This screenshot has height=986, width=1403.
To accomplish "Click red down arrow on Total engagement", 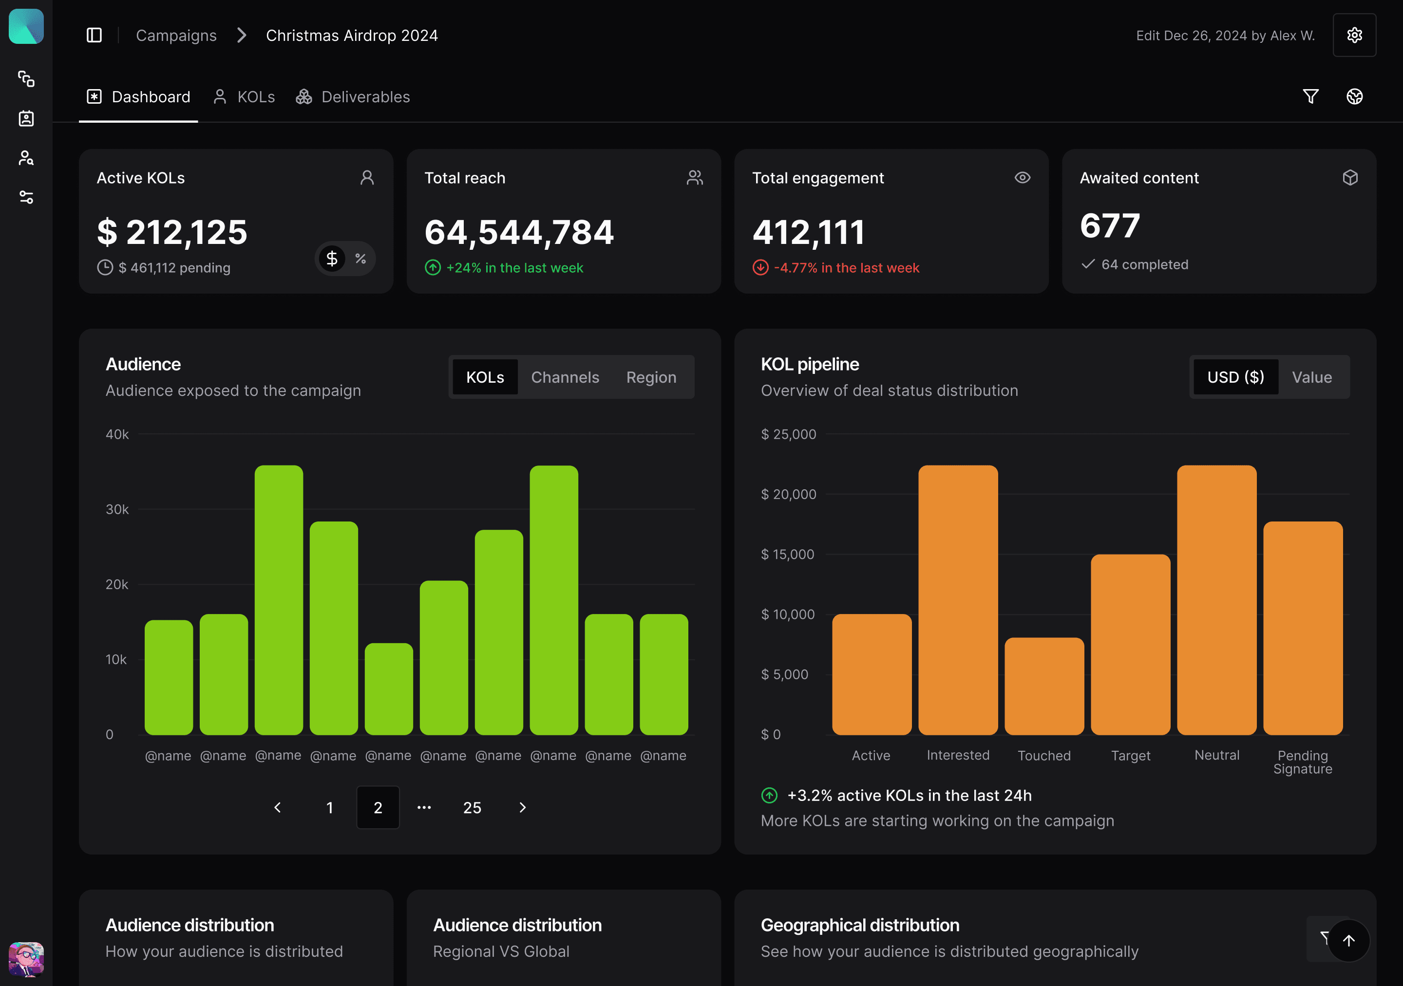I will [760, 268].
